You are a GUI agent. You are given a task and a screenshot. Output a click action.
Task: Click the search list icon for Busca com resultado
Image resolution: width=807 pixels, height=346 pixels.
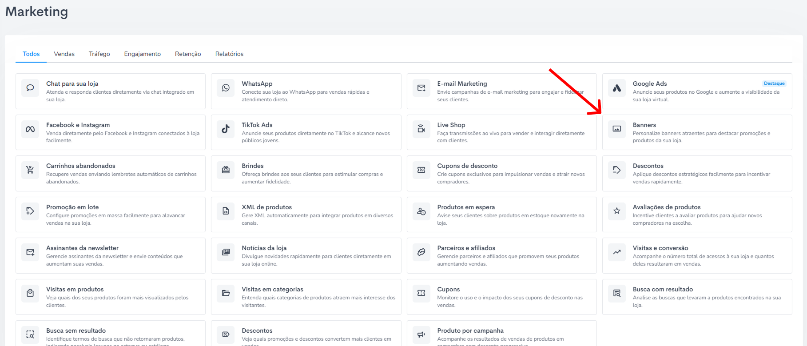click(x=617, y=293)
